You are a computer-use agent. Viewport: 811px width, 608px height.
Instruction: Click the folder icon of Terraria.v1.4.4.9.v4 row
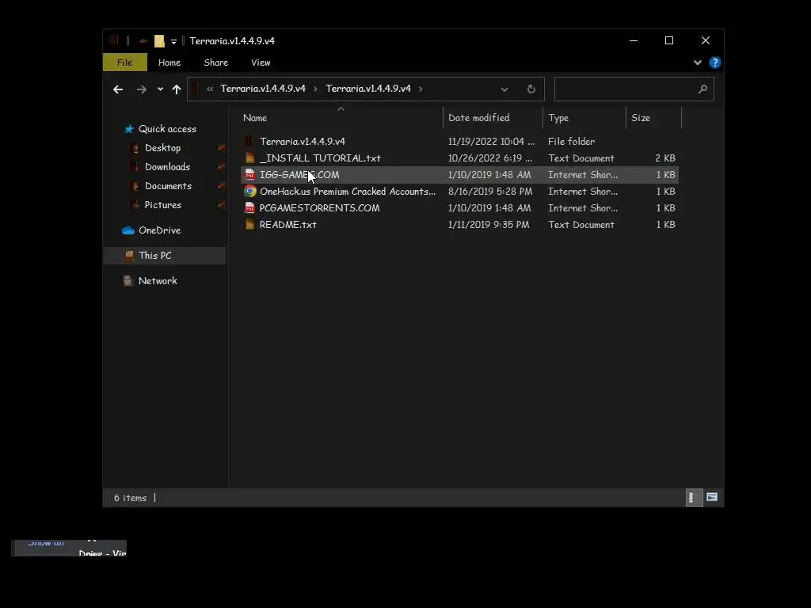249,141
